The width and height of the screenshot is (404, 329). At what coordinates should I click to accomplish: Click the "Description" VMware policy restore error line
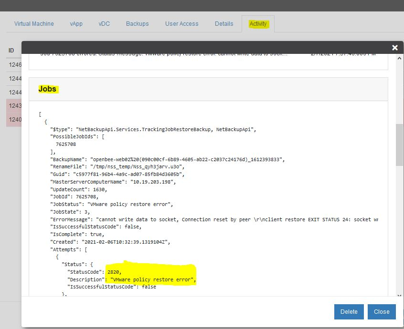(x=131, y=279)
